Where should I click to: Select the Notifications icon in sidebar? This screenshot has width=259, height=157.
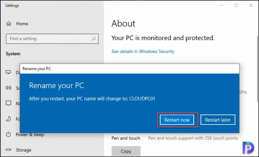click(x=8, y=103)
